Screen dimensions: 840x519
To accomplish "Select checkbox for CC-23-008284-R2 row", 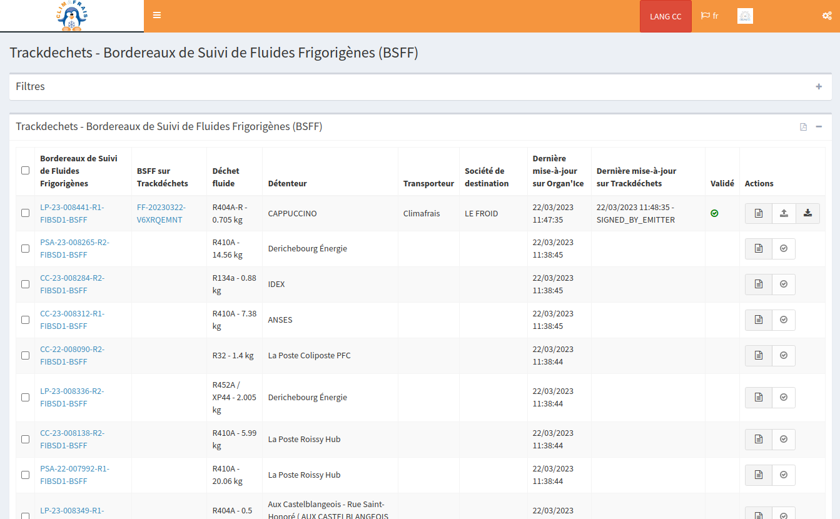I will click(x=25, y=284).
